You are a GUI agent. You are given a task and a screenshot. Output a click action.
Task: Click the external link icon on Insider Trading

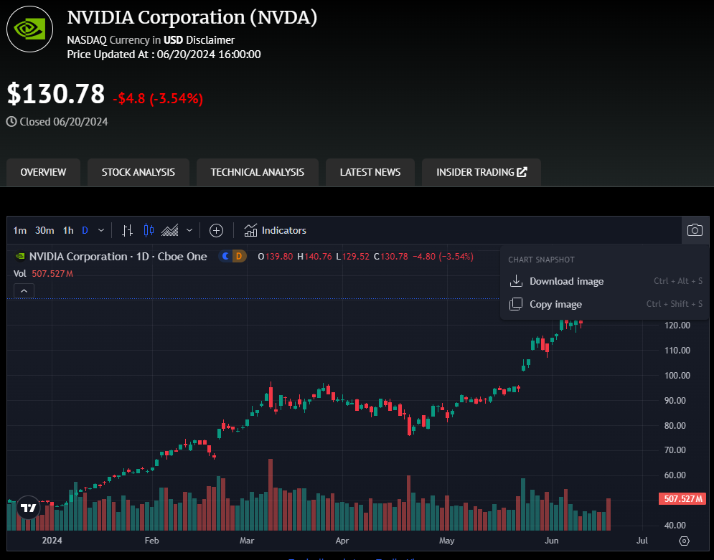point(522,172)
